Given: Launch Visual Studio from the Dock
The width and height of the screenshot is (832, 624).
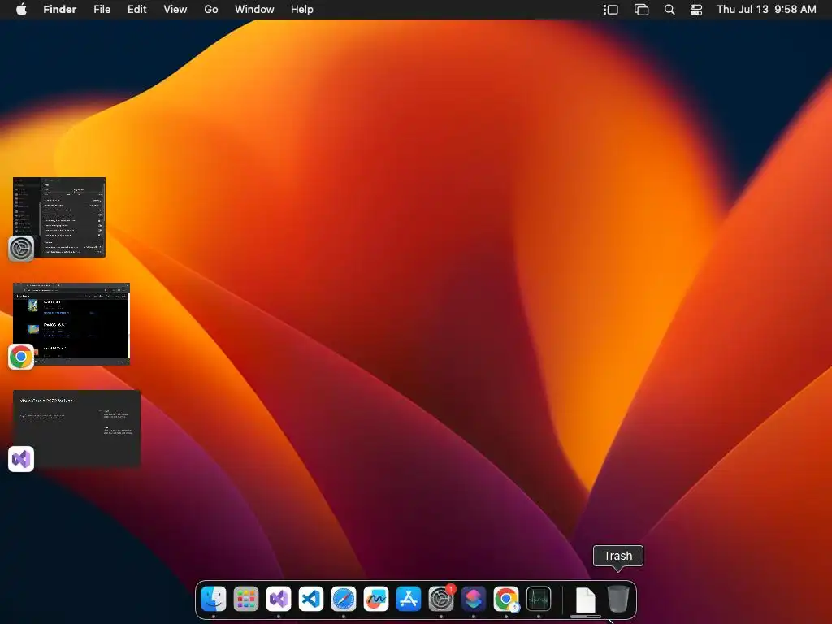Looking at the screenshot, I should (279, 599).
